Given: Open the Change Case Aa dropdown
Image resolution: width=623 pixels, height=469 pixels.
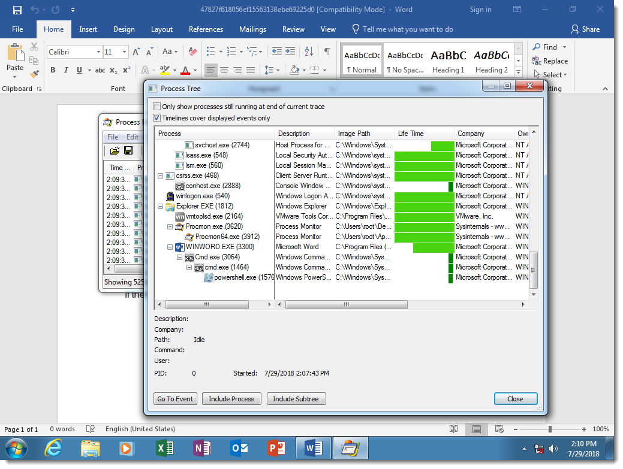Looking at the screenshot, I should 170,52.
